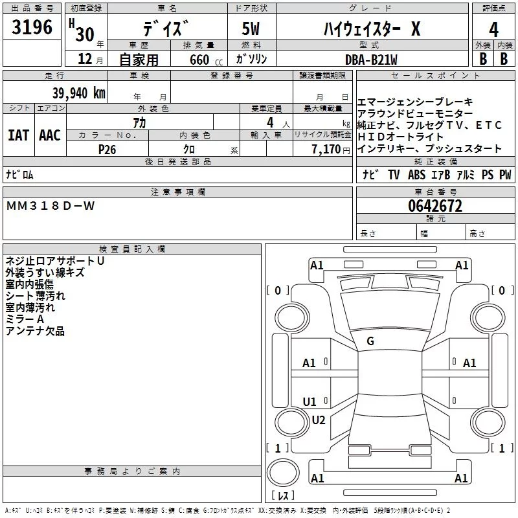Click TV in the 純正装備 row
518x518 pixels.
click(x=394, y=175)
